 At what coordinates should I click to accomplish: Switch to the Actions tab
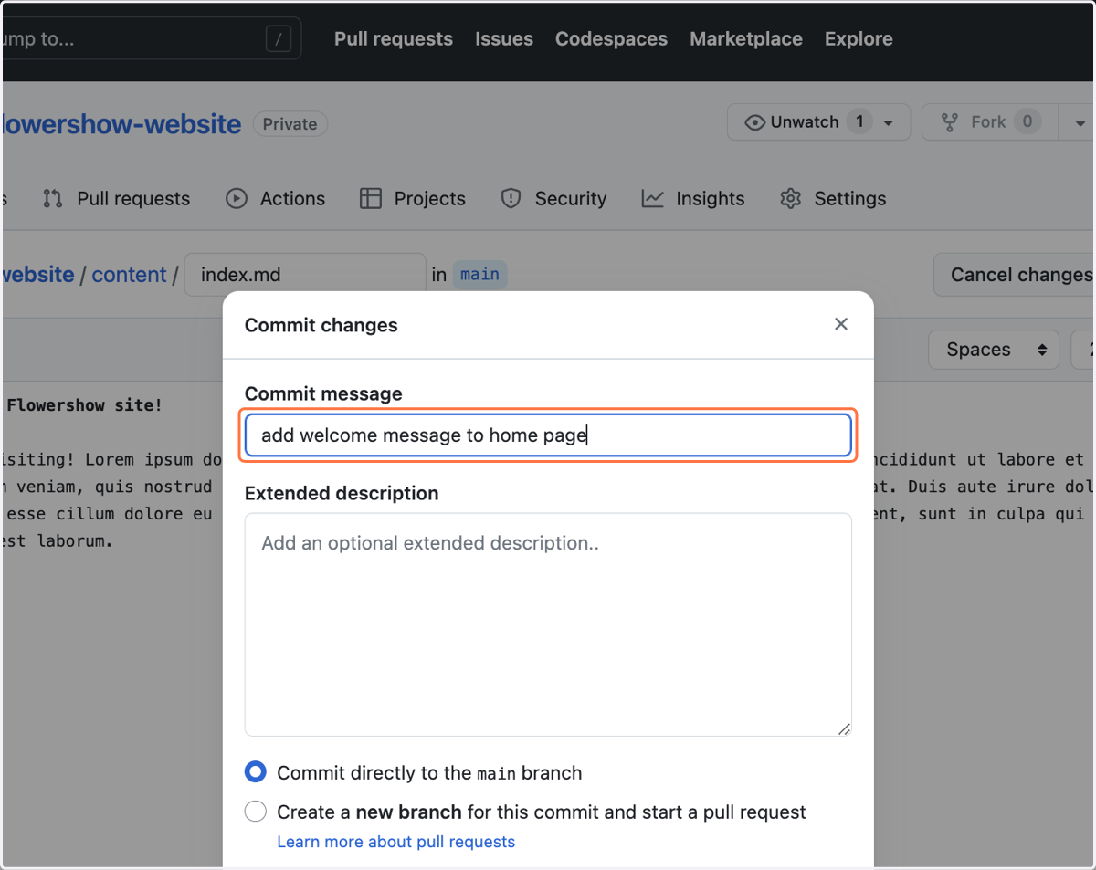[x=276, y=199]
